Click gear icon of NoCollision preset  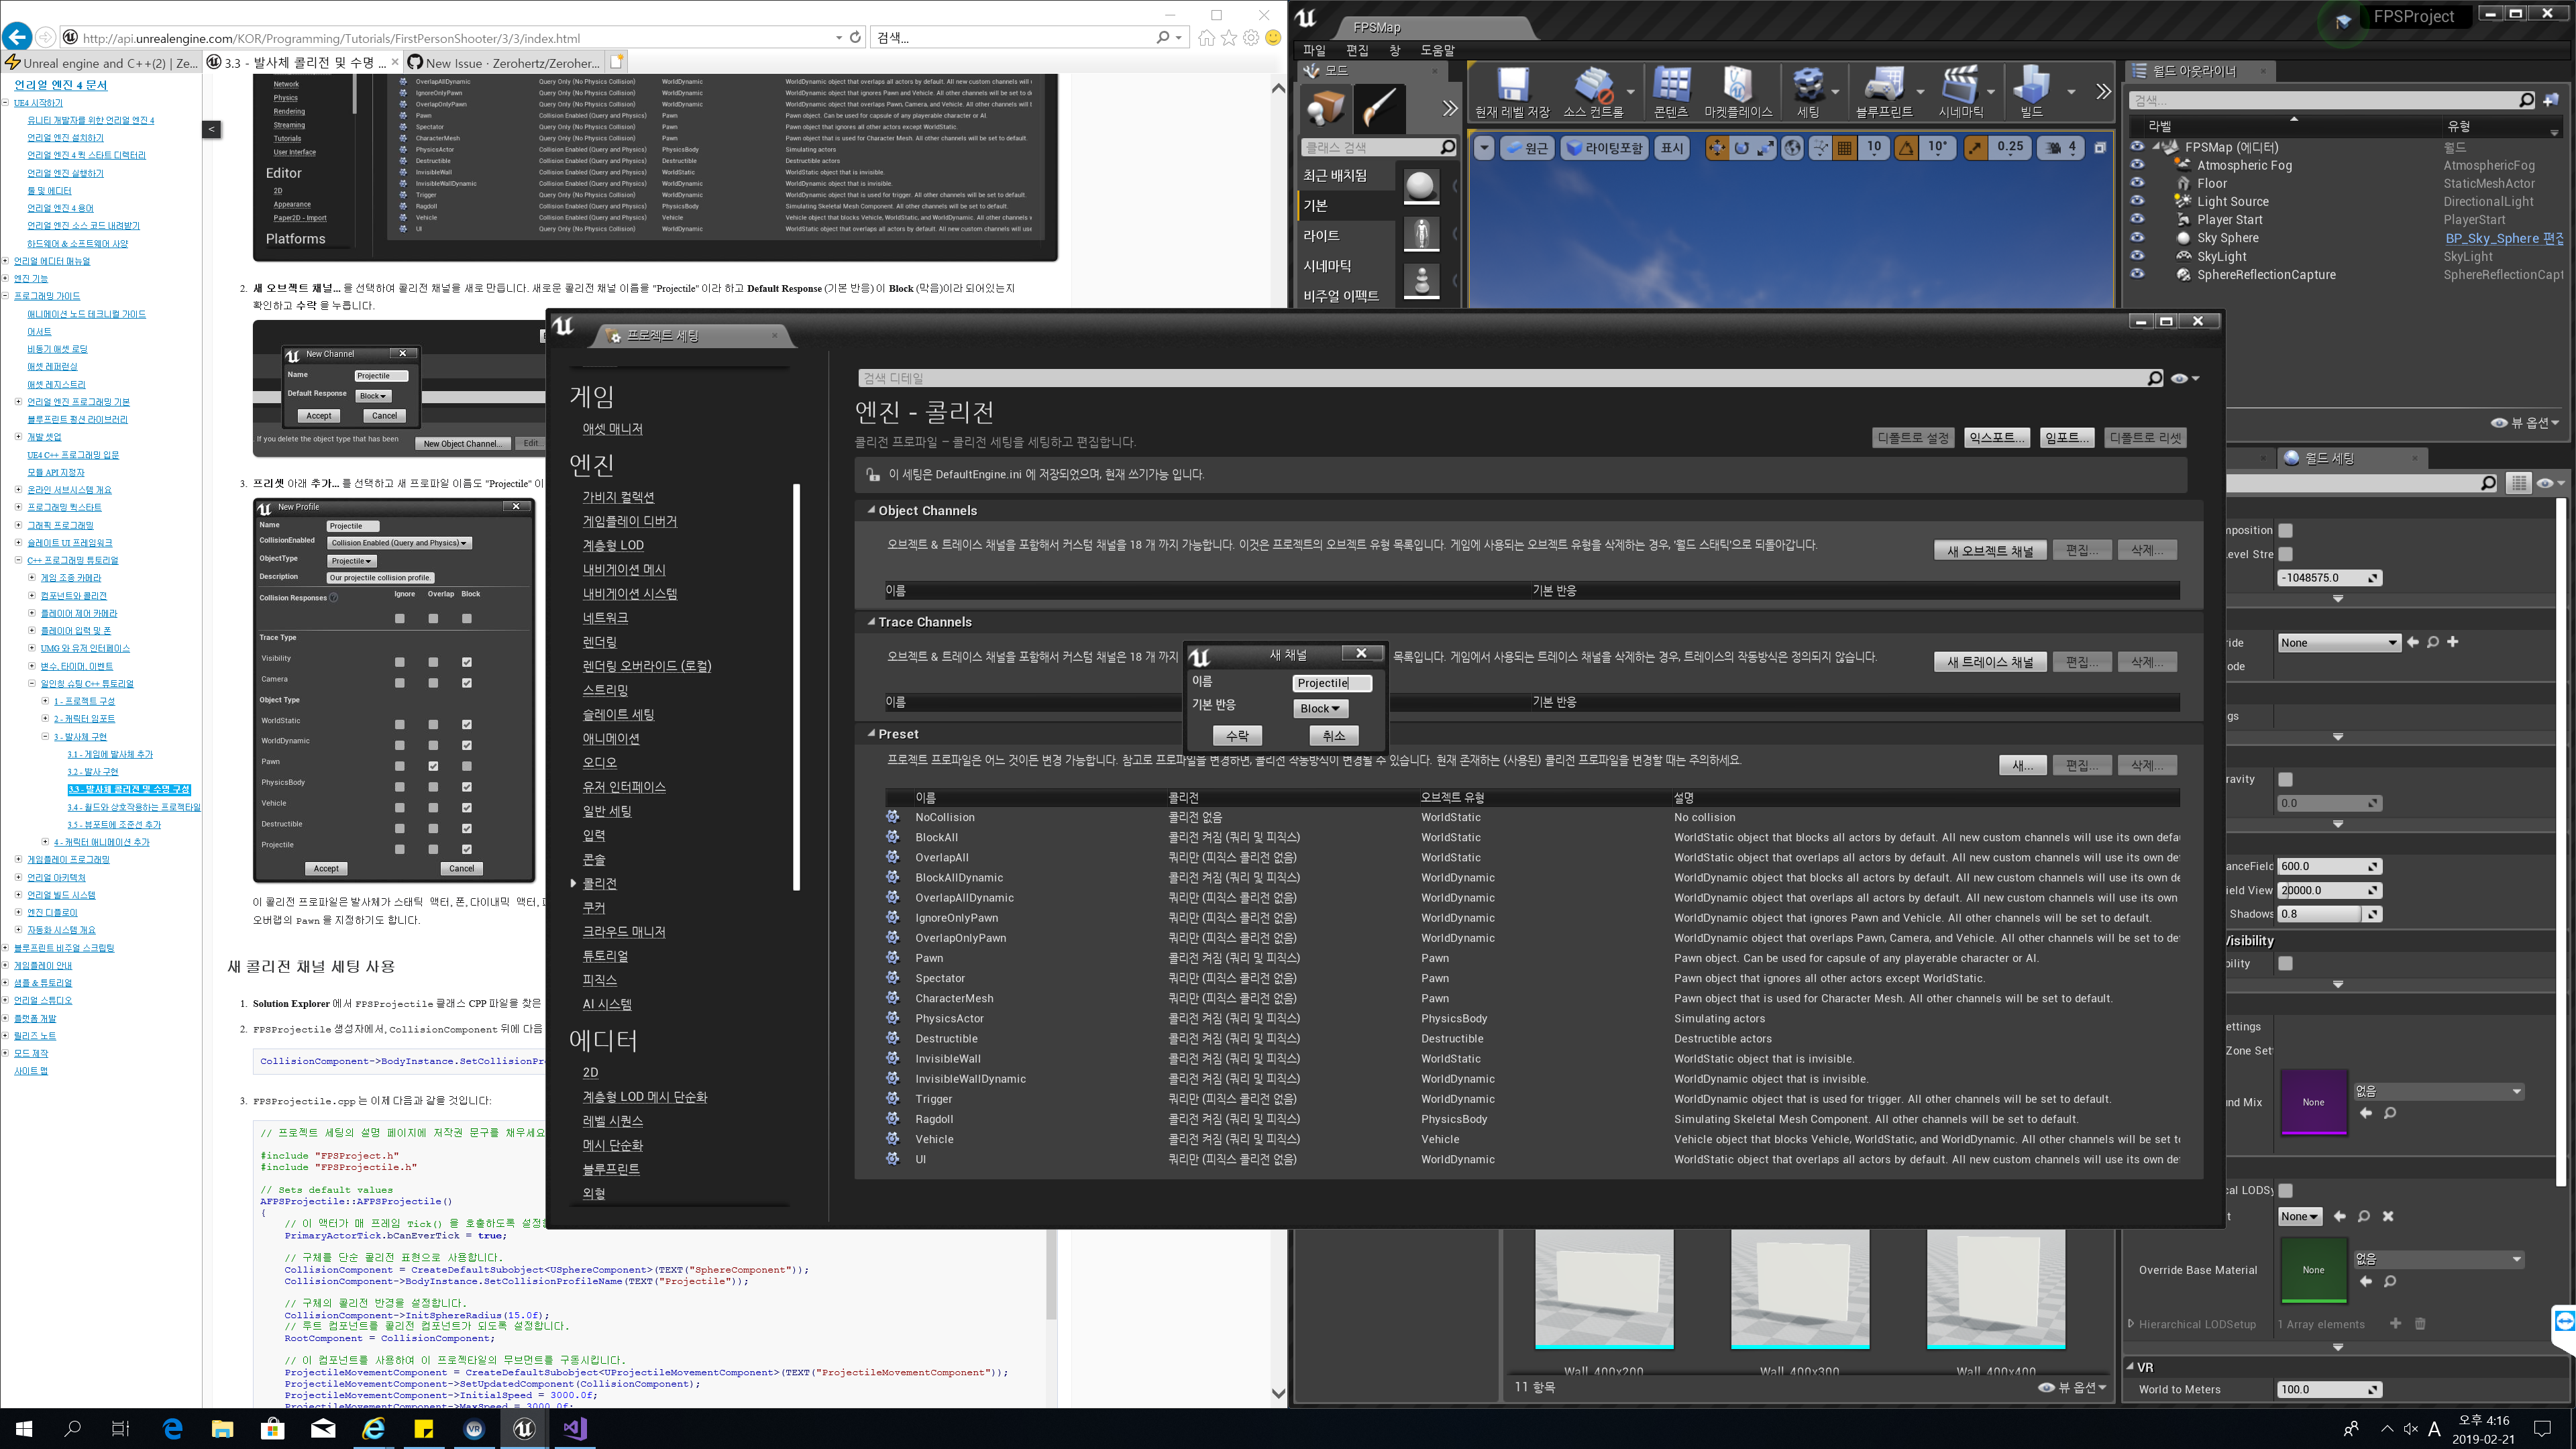[892, 817]
